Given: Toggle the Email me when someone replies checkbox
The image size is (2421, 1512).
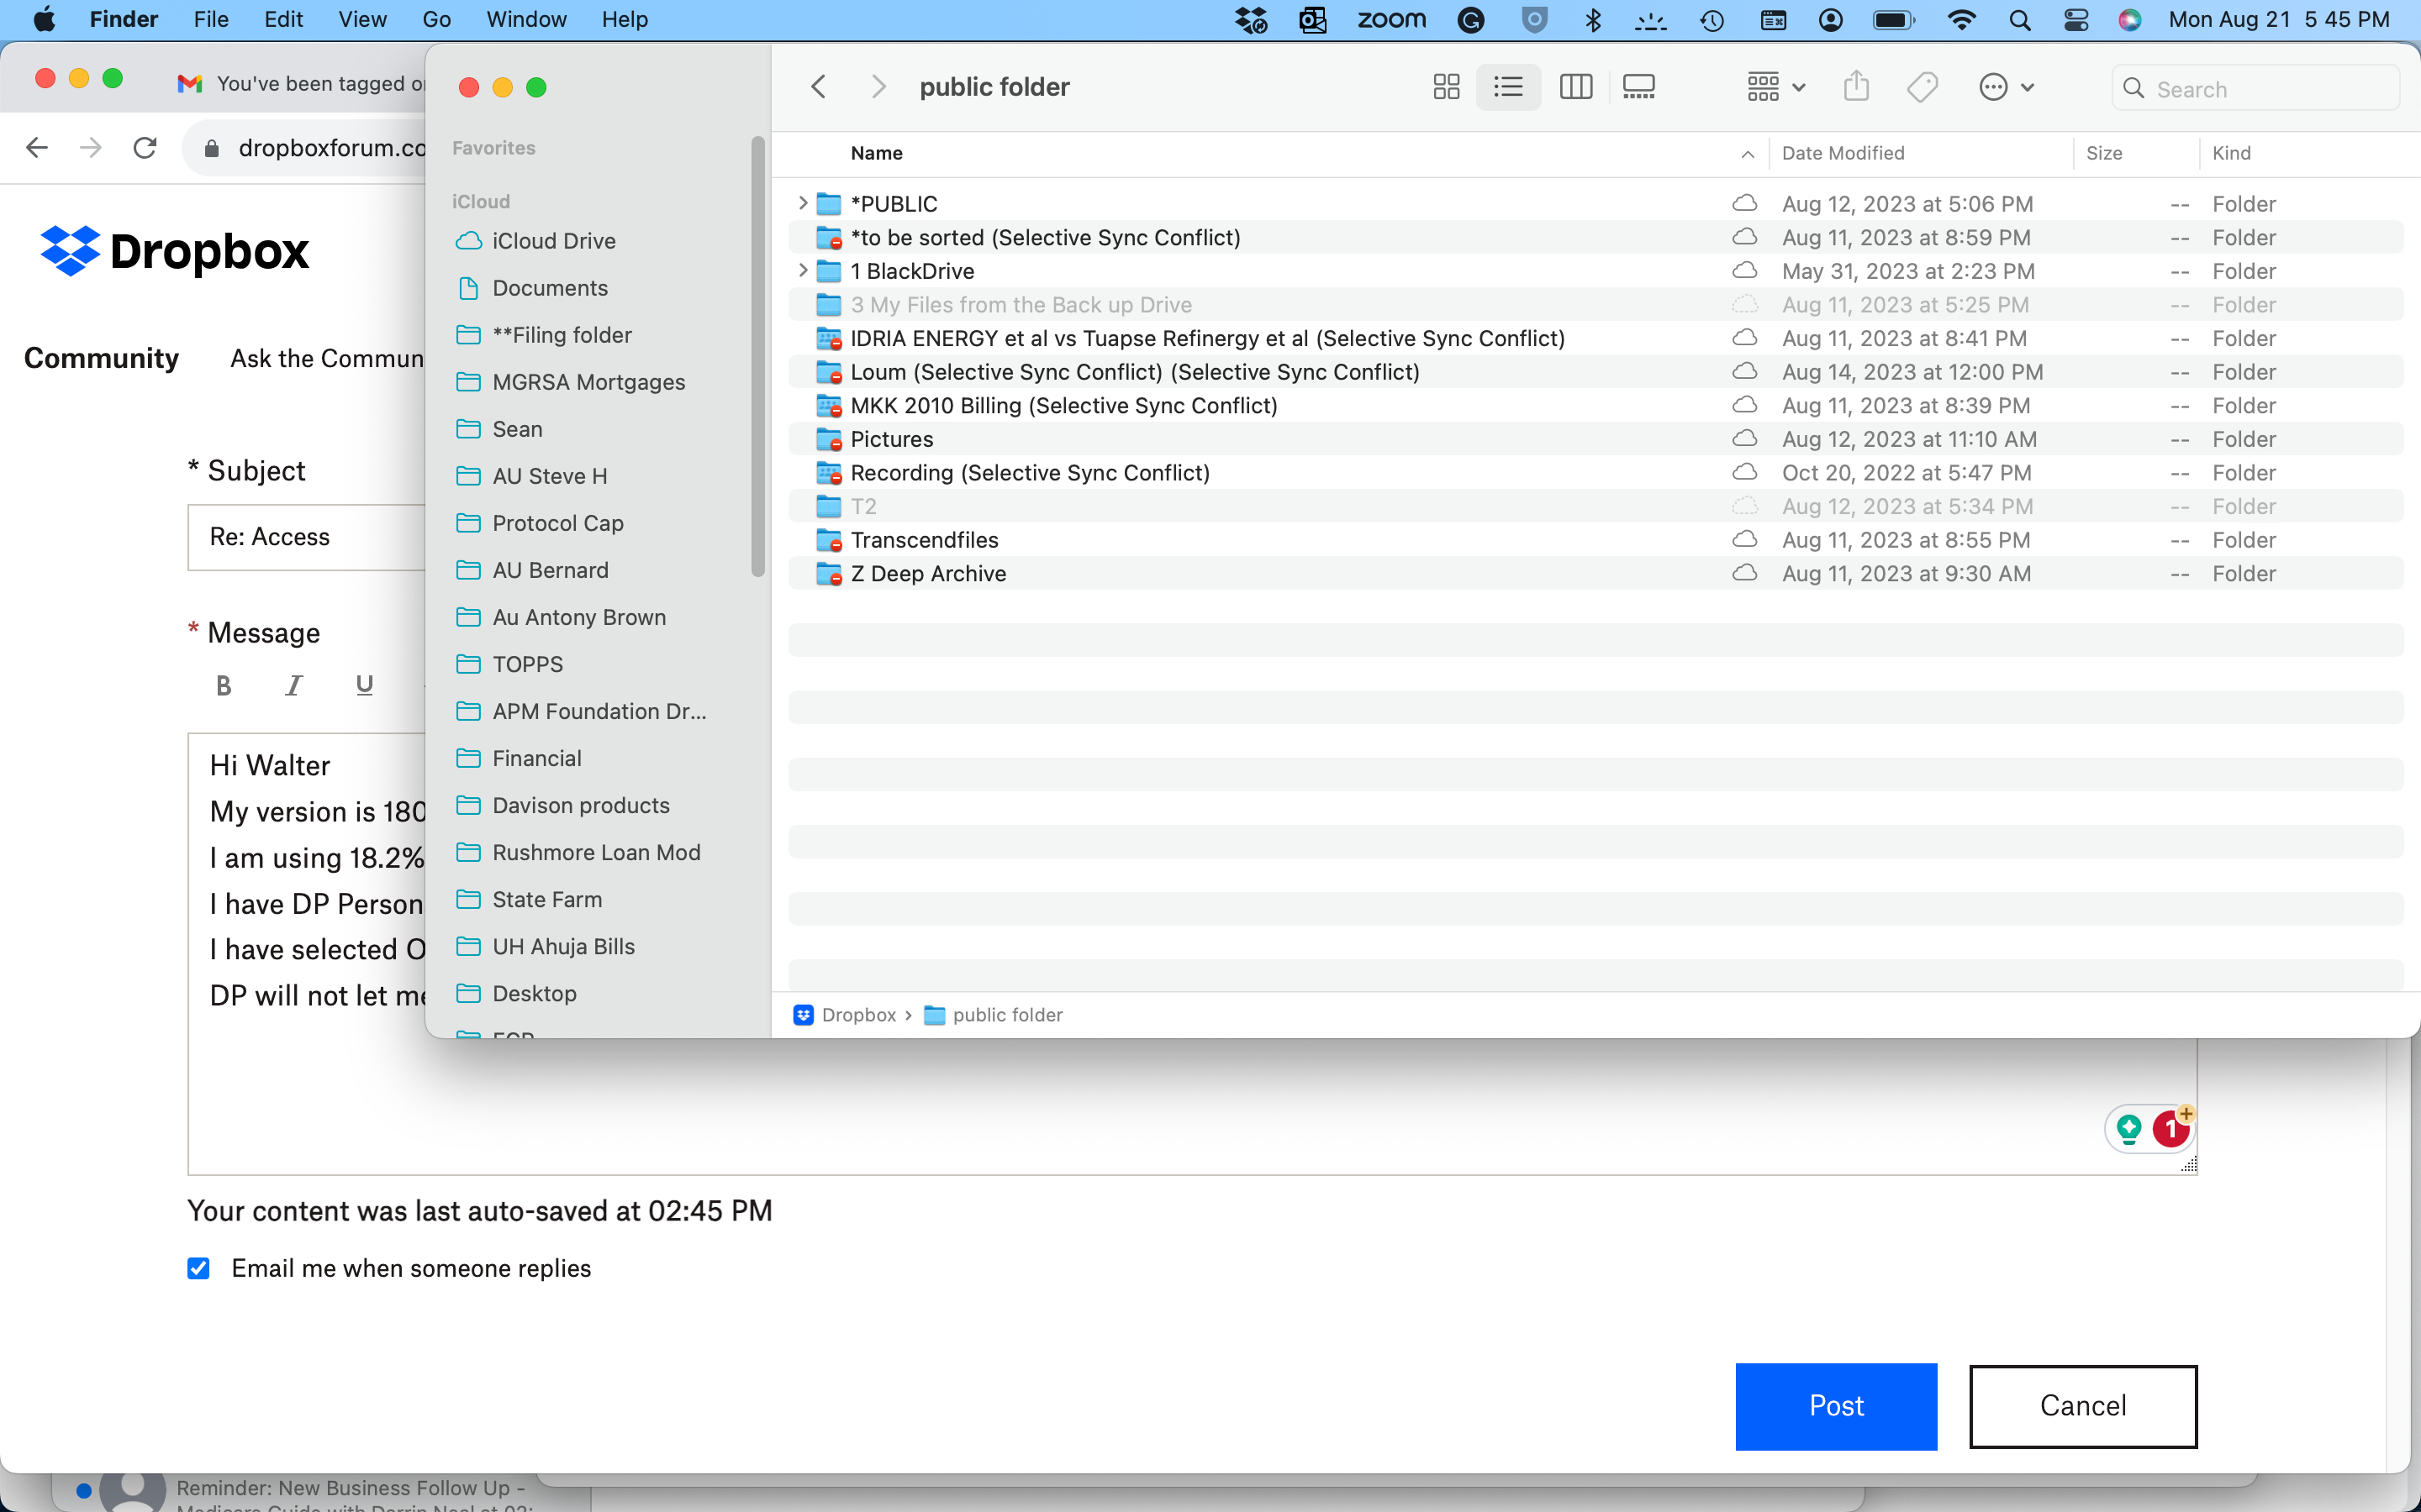Looking at the screenshot, I should 197,1268.
